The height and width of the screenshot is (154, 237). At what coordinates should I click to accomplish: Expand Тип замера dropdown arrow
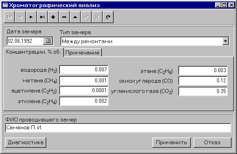[x=225, y=41]
